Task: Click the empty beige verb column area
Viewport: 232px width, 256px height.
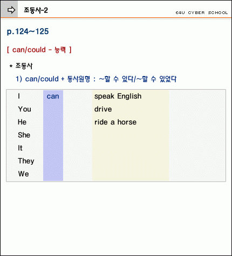Action: tap(131, 154)
